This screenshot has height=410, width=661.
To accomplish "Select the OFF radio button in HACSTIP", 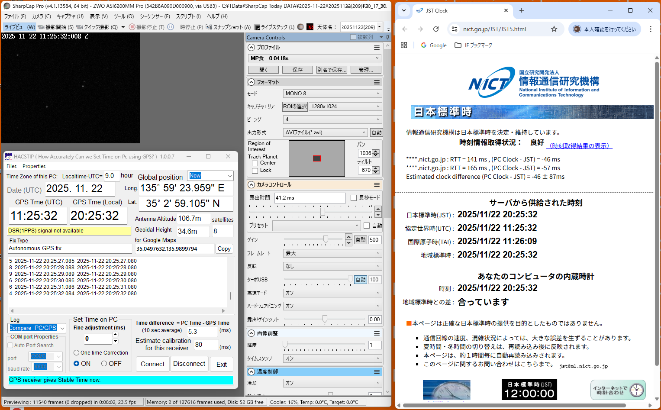I will point(104,364).
